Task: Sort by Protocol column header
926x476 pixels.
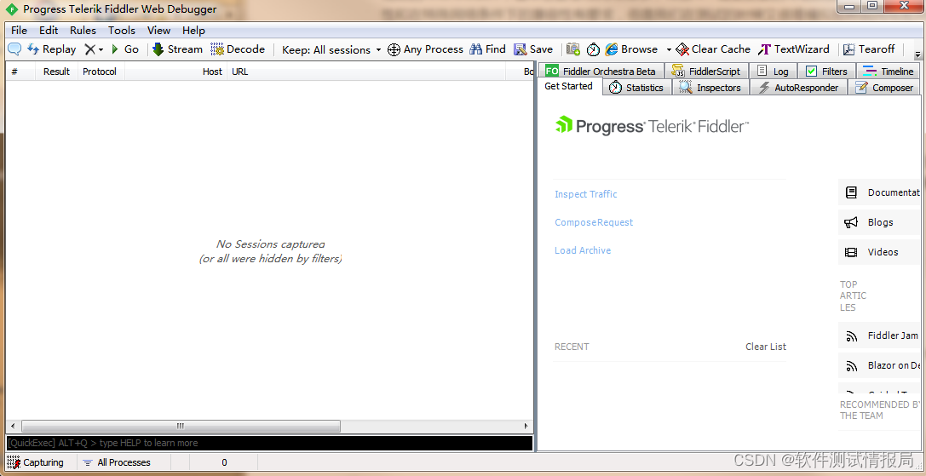Action: 101,72
